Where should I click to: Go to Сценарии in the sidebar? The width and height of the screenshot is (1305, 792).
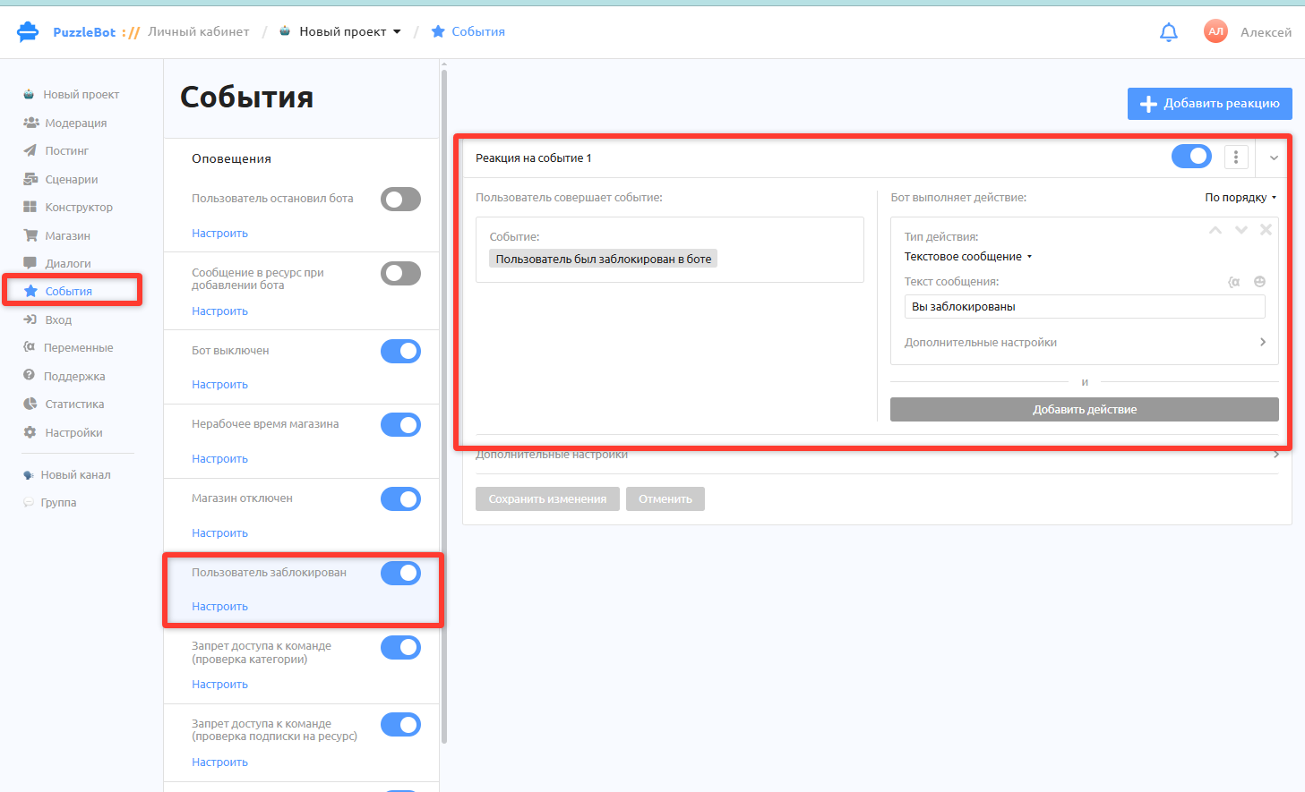71,179
